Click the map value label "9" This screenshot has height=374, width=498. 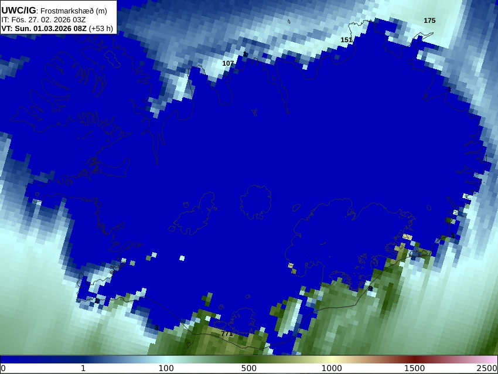[x=370, y=288]
